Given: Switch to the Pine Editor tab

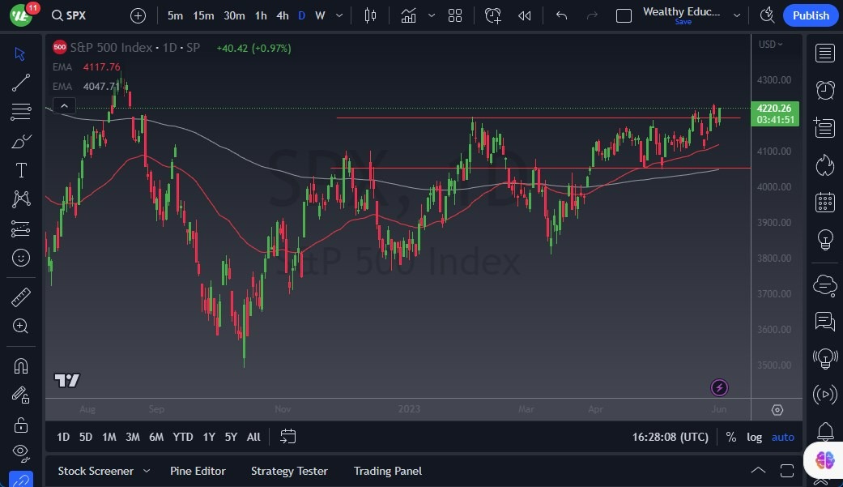Looking at the screenshot, I should 198,471.
